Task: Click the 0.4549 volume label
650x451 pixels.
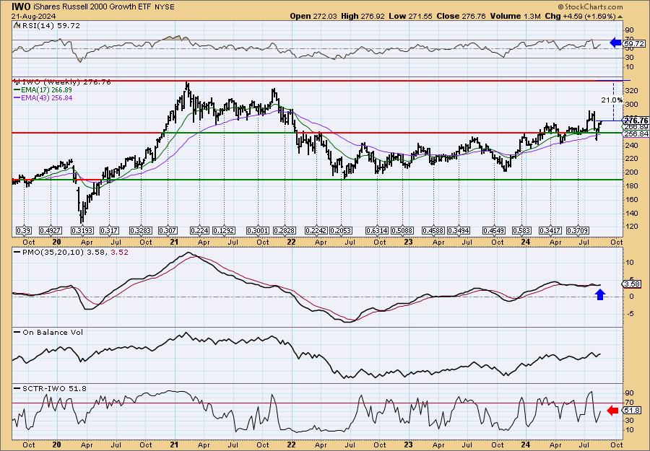Action: [x=495, y=230]
